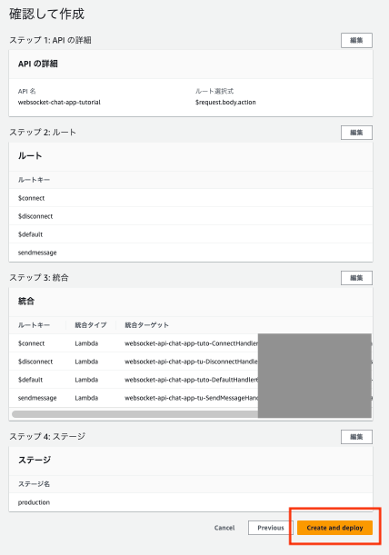Click 統合タイプ column header
389x555 pixels.
point(90,325)
